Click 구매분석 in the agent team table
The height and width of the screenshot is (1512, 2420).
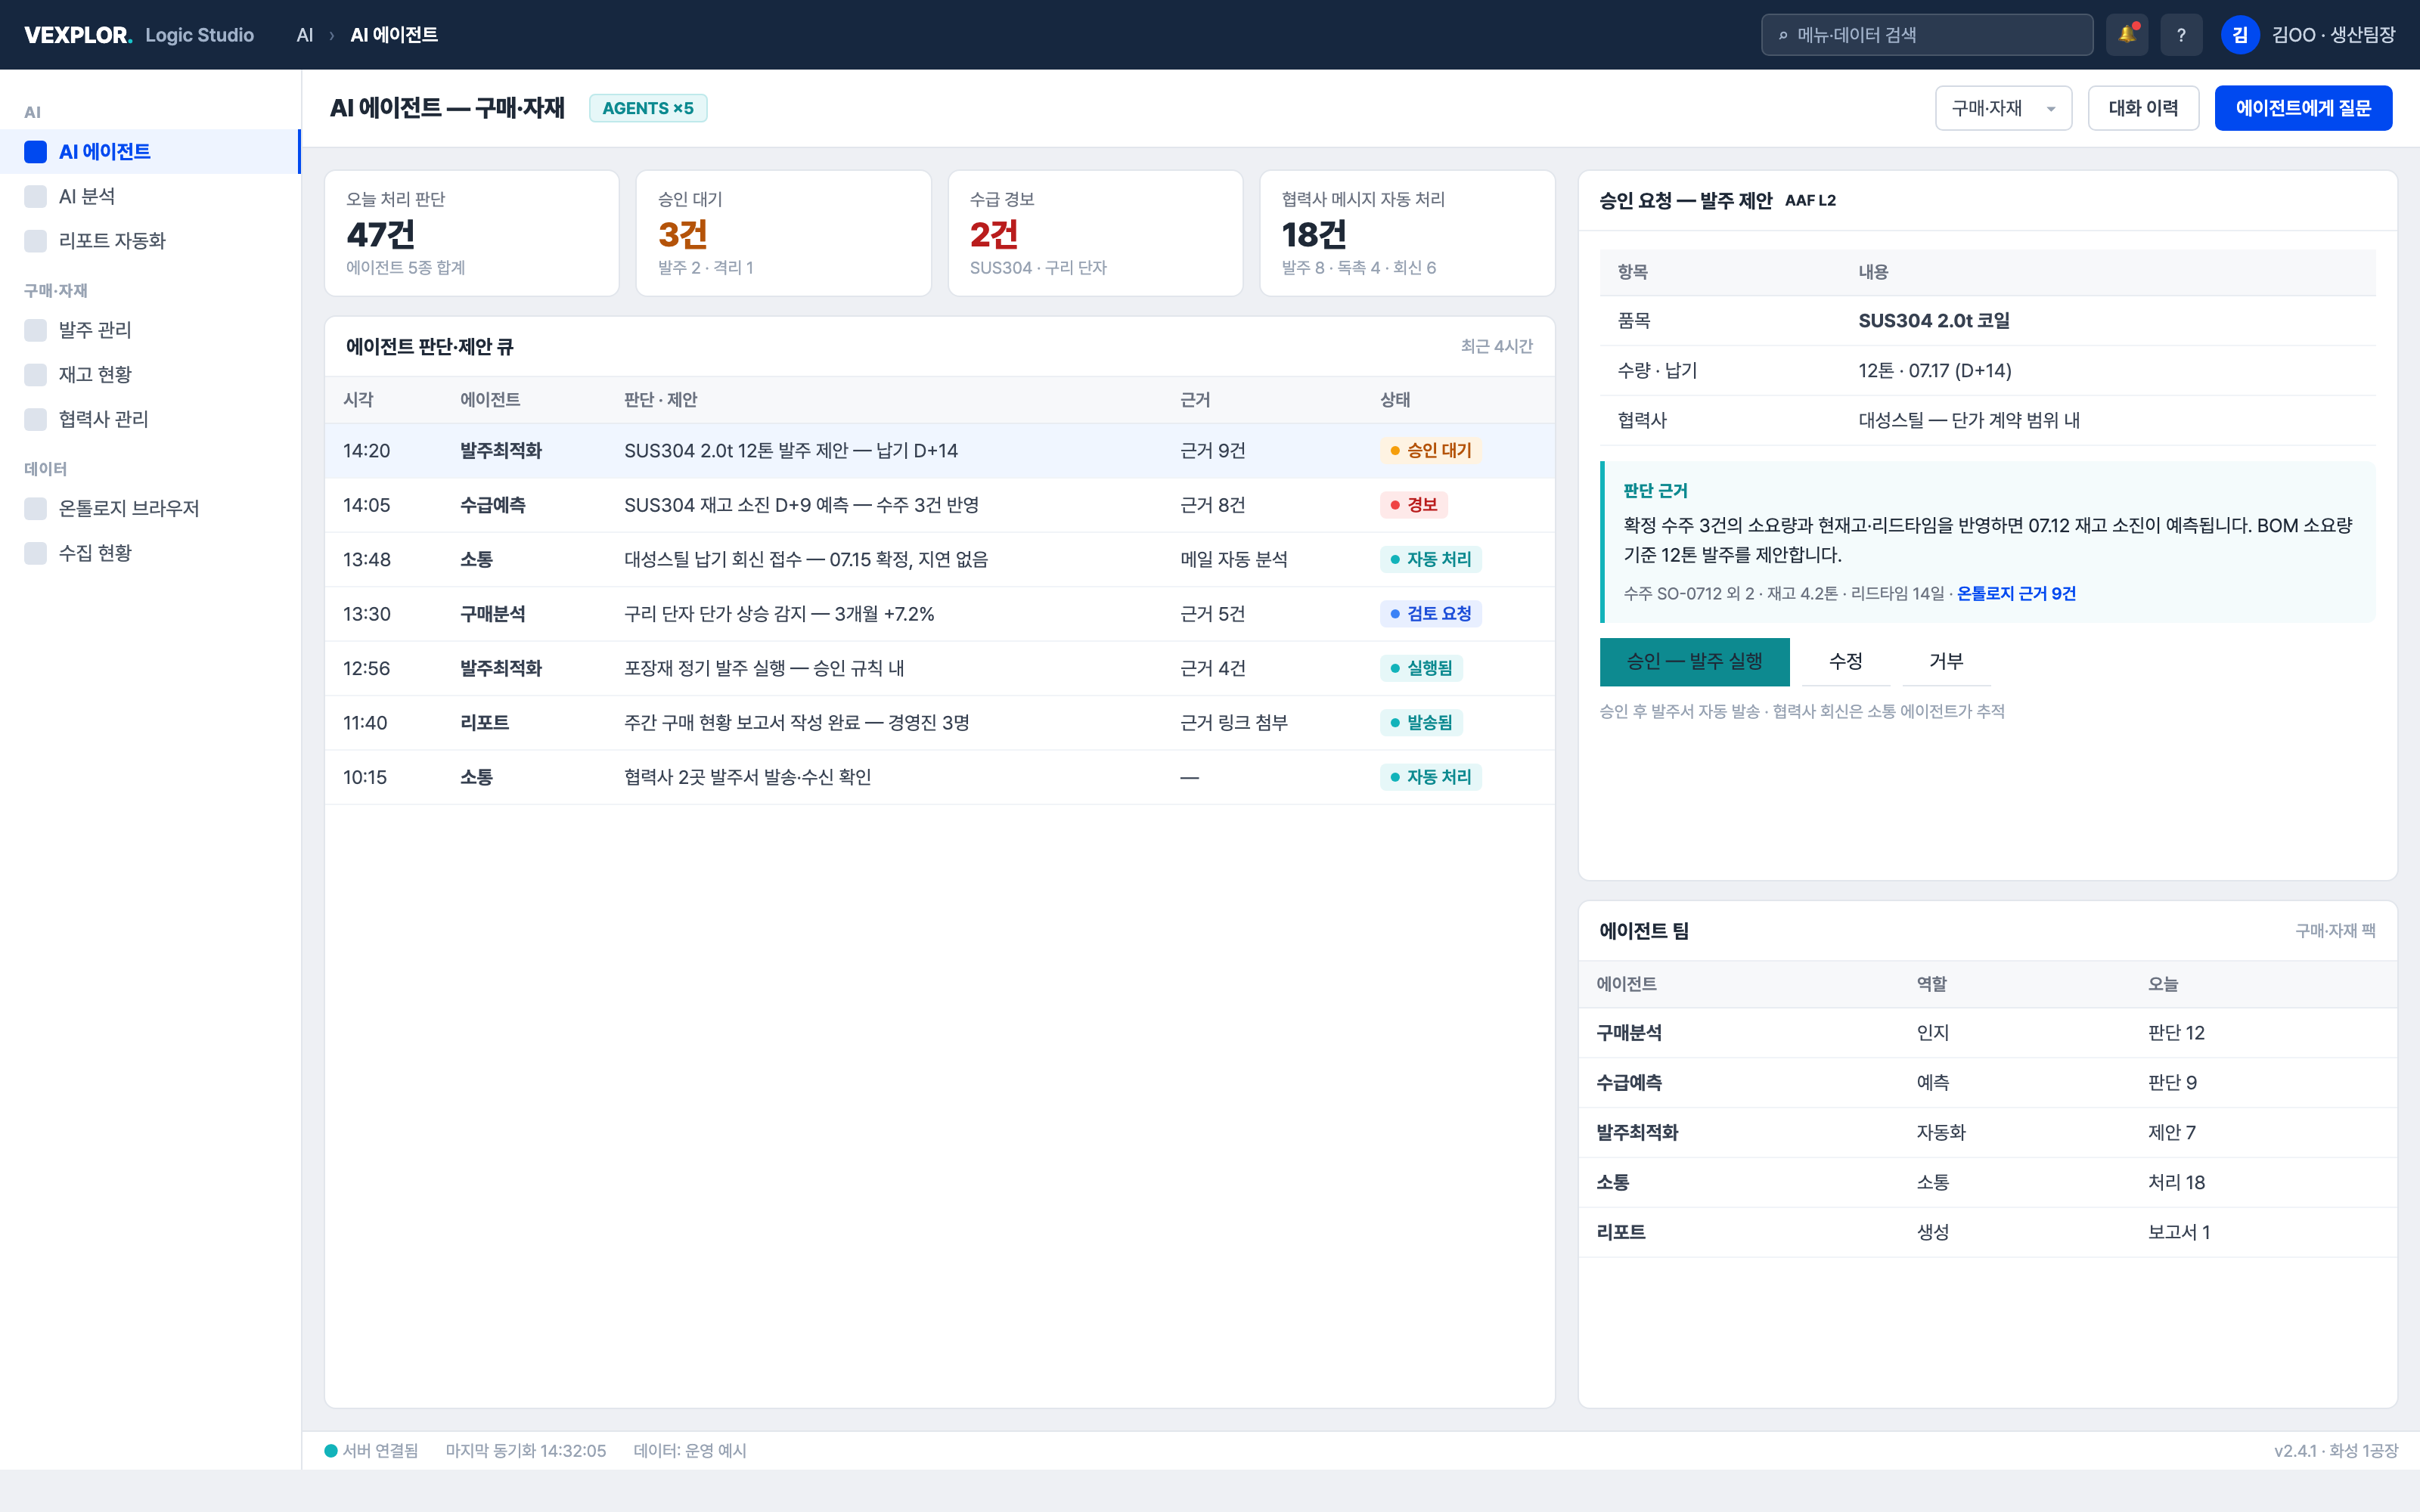click(1629, 1033)
